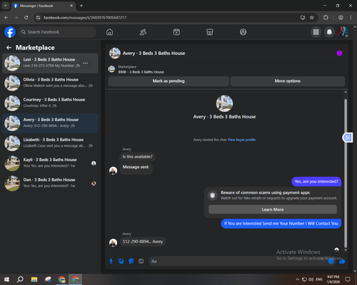Click the conversation scrollbar
The height and width of the screenshot is (285, 357).
pyautogui.click(x=346, y=173)
